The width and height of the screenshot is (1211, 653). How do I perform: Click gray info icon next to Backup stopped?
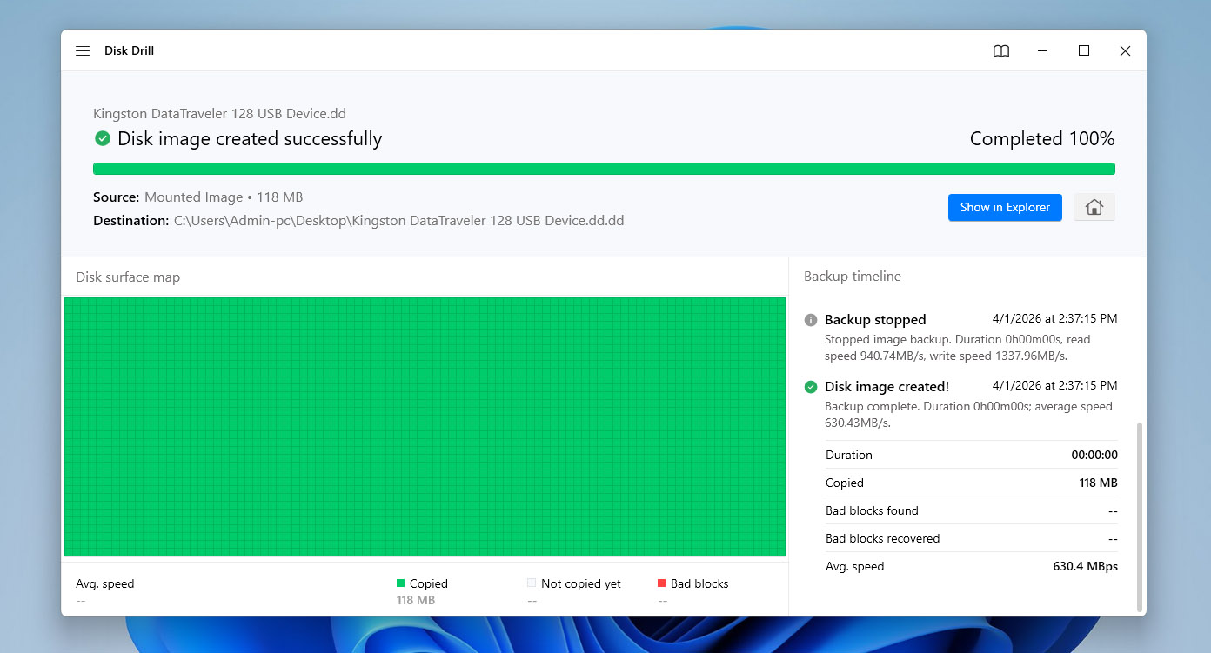811,320
